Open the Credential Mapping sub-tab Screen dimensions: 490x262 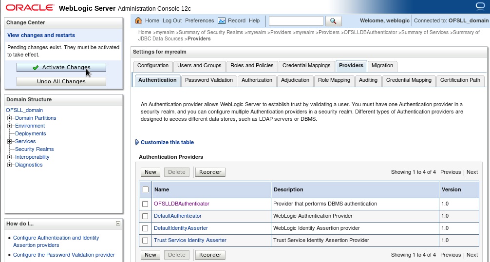[x=409, y=80]
